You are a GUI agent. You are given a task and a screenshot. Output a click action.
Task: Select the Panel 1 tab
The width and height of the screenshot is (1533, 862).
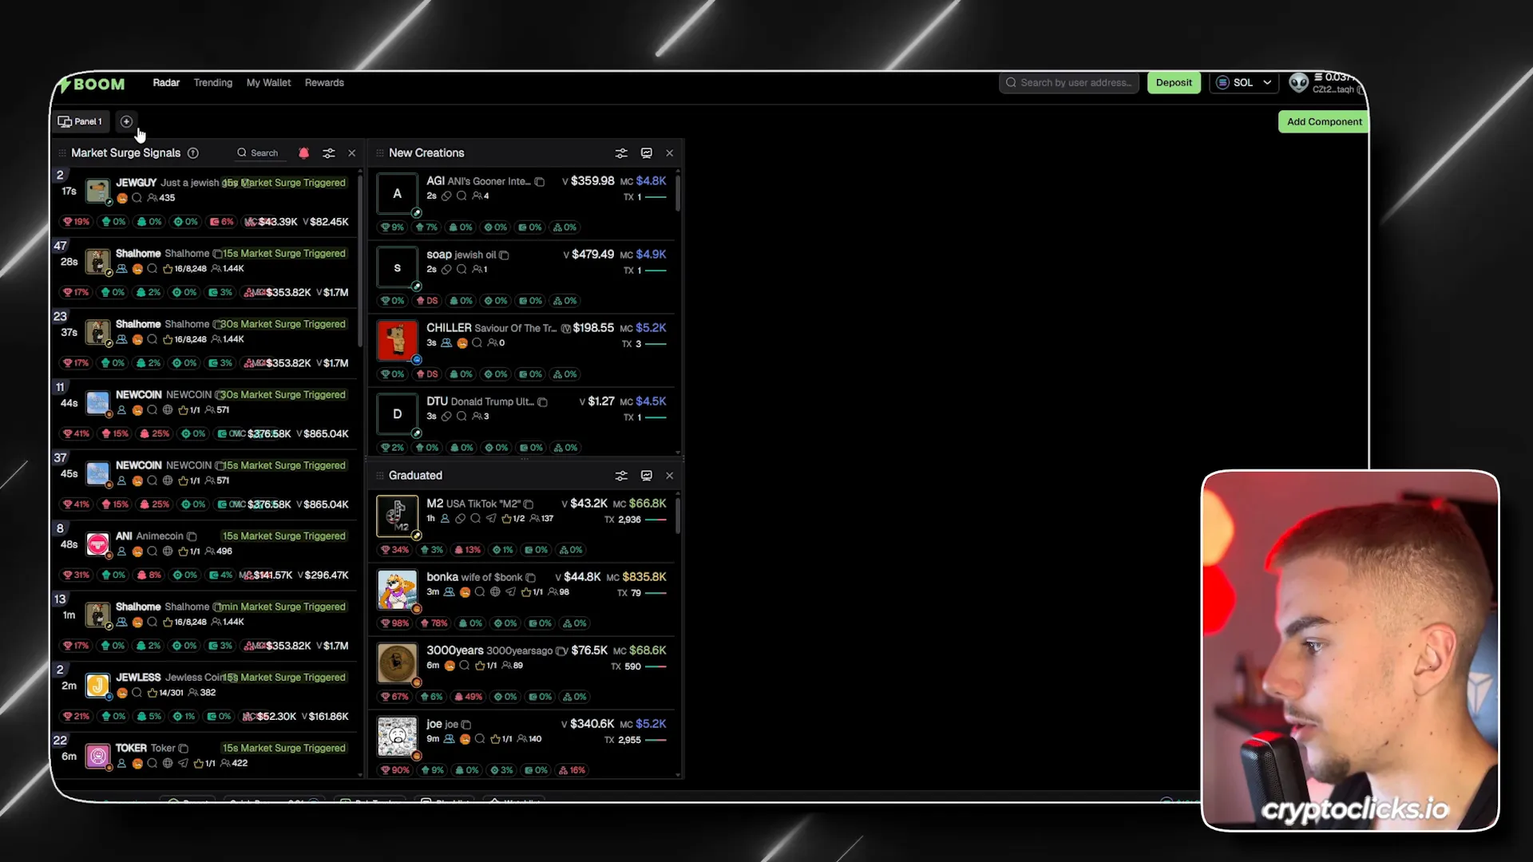point(80,121)
